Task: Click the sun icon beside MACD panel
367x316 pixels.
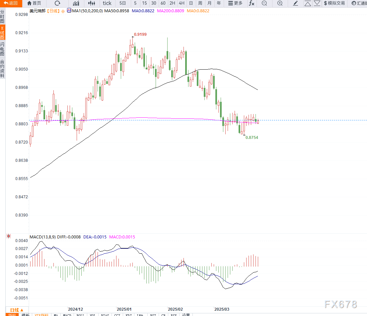Action: coord(8,236)
